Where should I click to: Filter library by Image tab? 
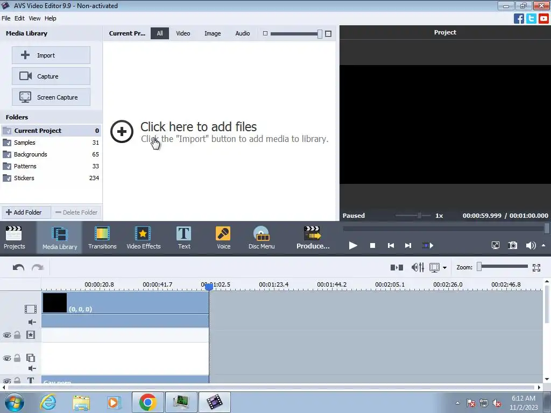(213, 33)
